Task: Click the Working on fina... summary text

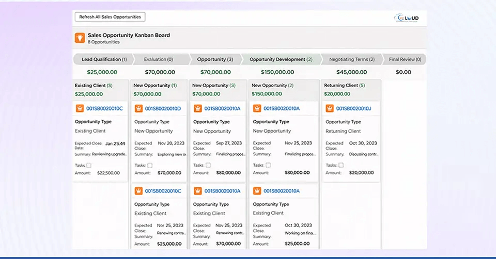Action: [x=300, y=233]
